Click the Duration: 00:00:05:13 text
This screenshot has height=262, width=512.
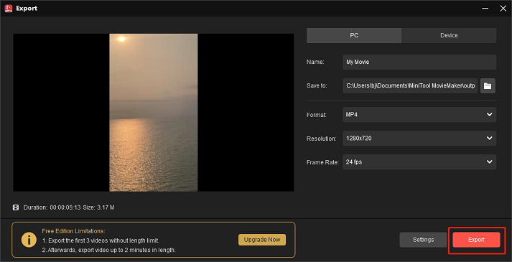[x=52, y=207]
